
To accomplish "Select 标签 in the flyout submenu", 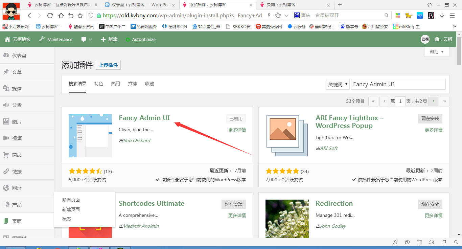I will click(x=67, y=219).
